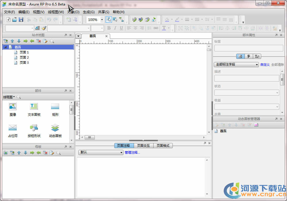287x201 pixels.
Task: Click the 自定义 link in 部件属性
Action: tap(265, 65)
